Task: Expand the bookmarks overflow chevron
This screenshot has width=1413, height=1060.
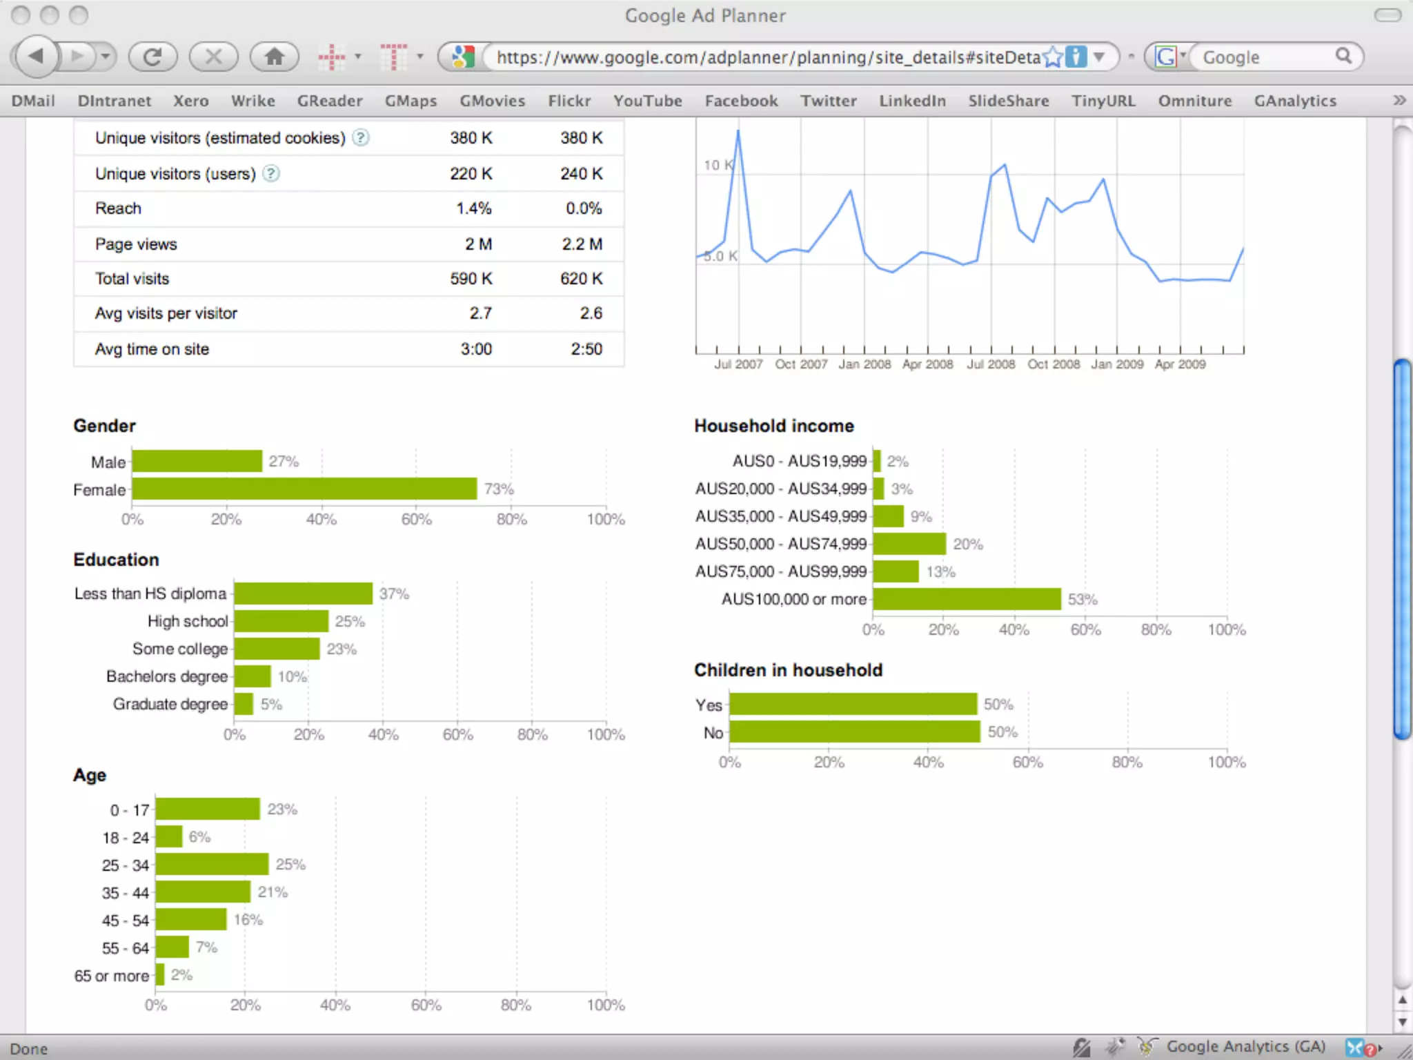Action: pos(1399,101)
